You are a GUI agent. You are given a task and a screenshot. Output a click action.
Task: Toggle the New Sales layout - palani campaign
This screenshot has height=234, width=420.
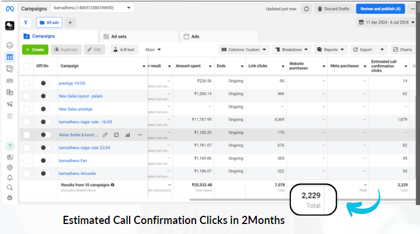(x=45, y=96)
